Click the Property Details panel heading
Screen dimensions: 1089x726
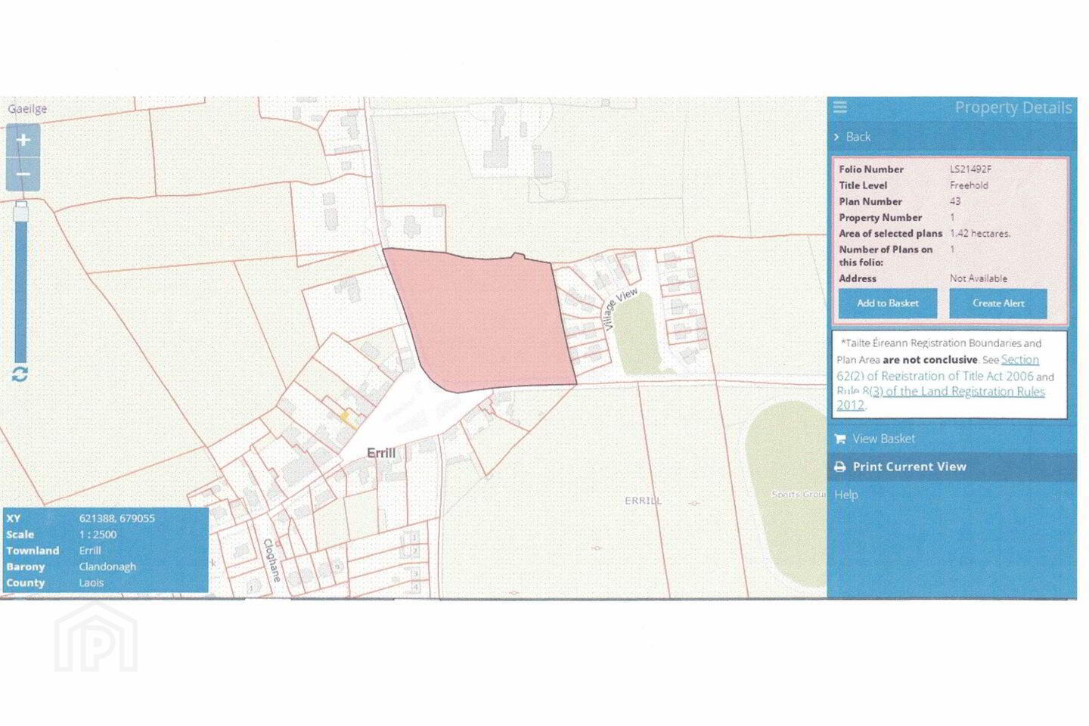[x=1013, y=107]
